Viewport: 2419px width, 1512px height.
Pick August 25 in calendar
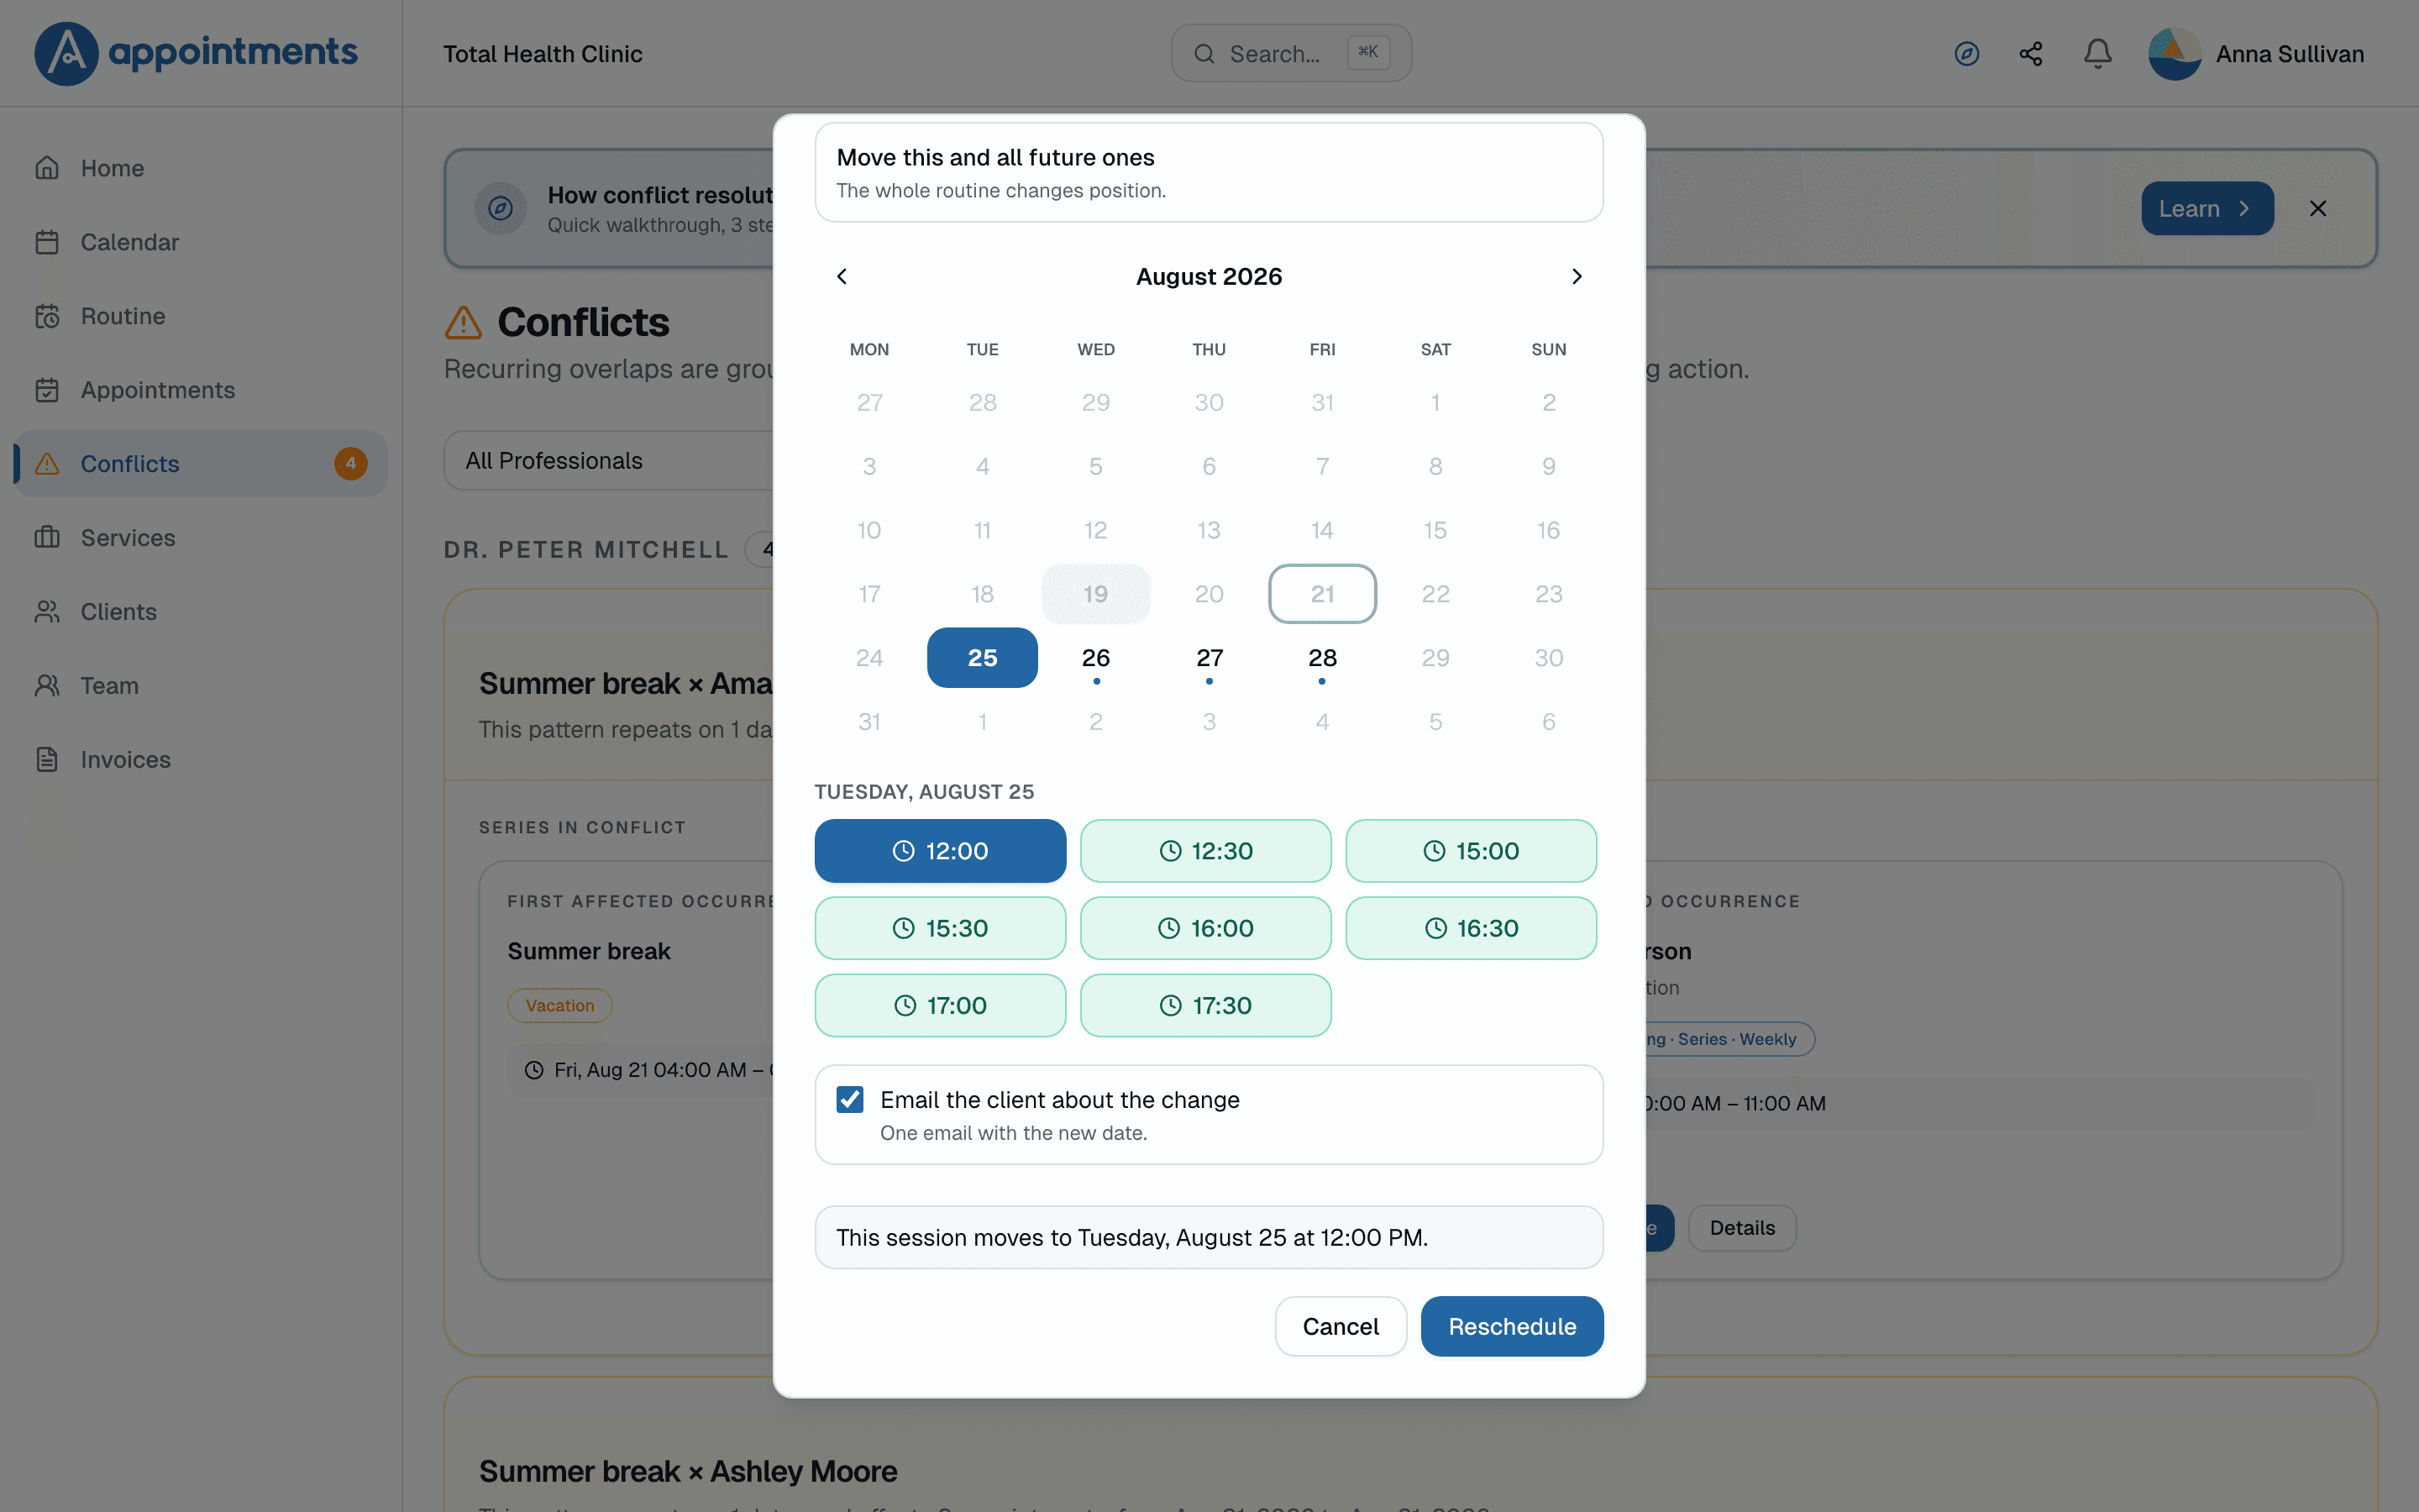[982, 658]
